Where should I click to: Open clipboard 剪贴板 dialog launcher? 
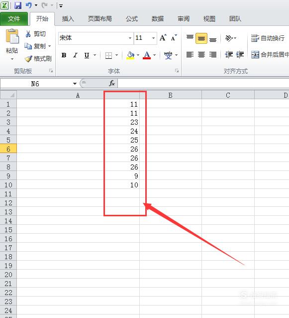pyautogui.click(x=51, y=71)
